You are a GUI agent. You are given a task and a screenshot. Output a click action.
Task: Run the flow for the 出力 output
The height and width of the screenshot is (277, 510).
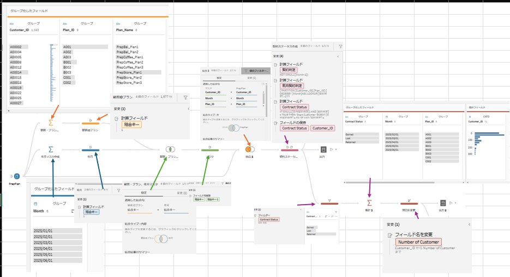tap(332, 150)
